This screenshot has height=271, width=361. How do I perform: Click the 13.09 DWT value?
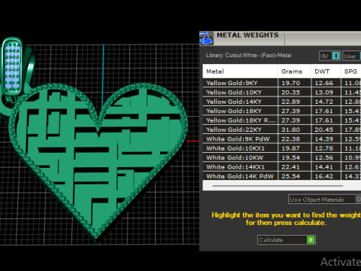pyautogui.click(x=324, y=93)
